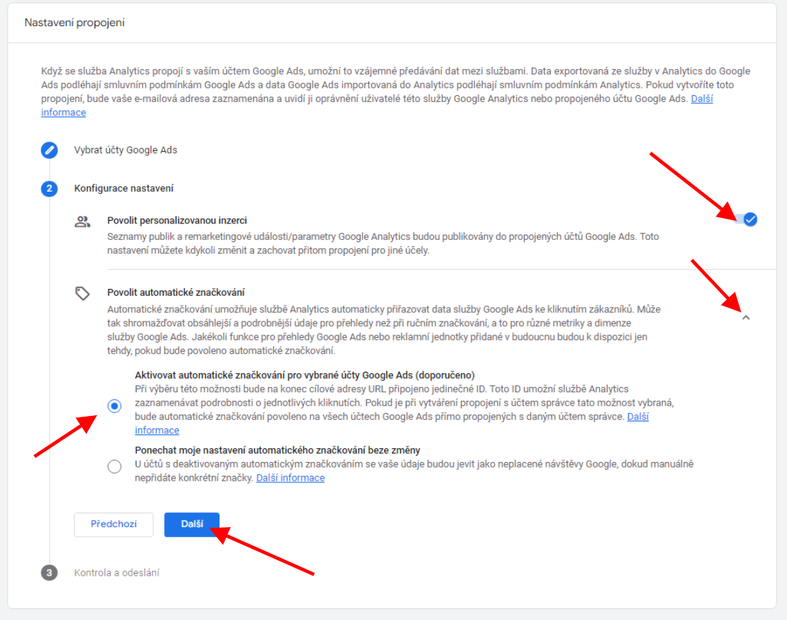This screenshot has height=620, width=787.
Task: Open the Kontrola a odeslání step
Action: pos(117,572)
